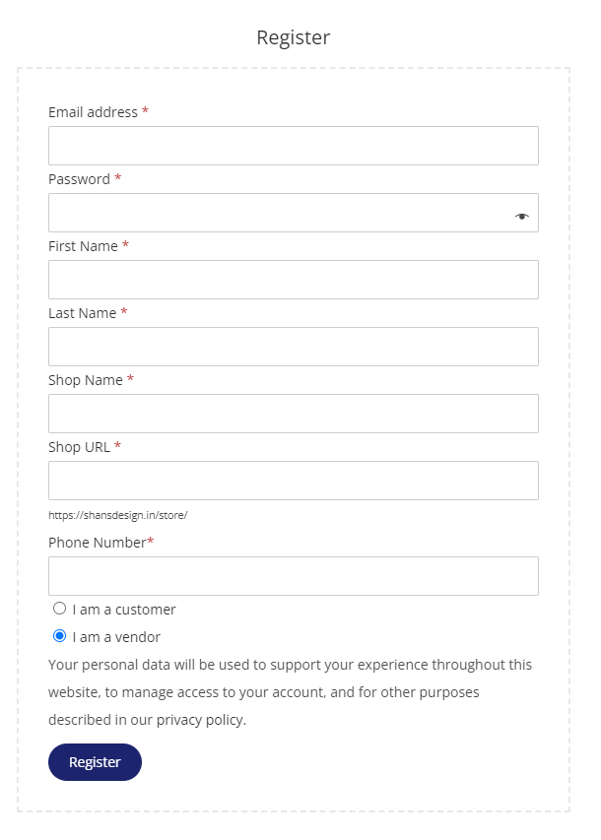Click the blue Register button
The image size is (601, 840).
[95, 762]
